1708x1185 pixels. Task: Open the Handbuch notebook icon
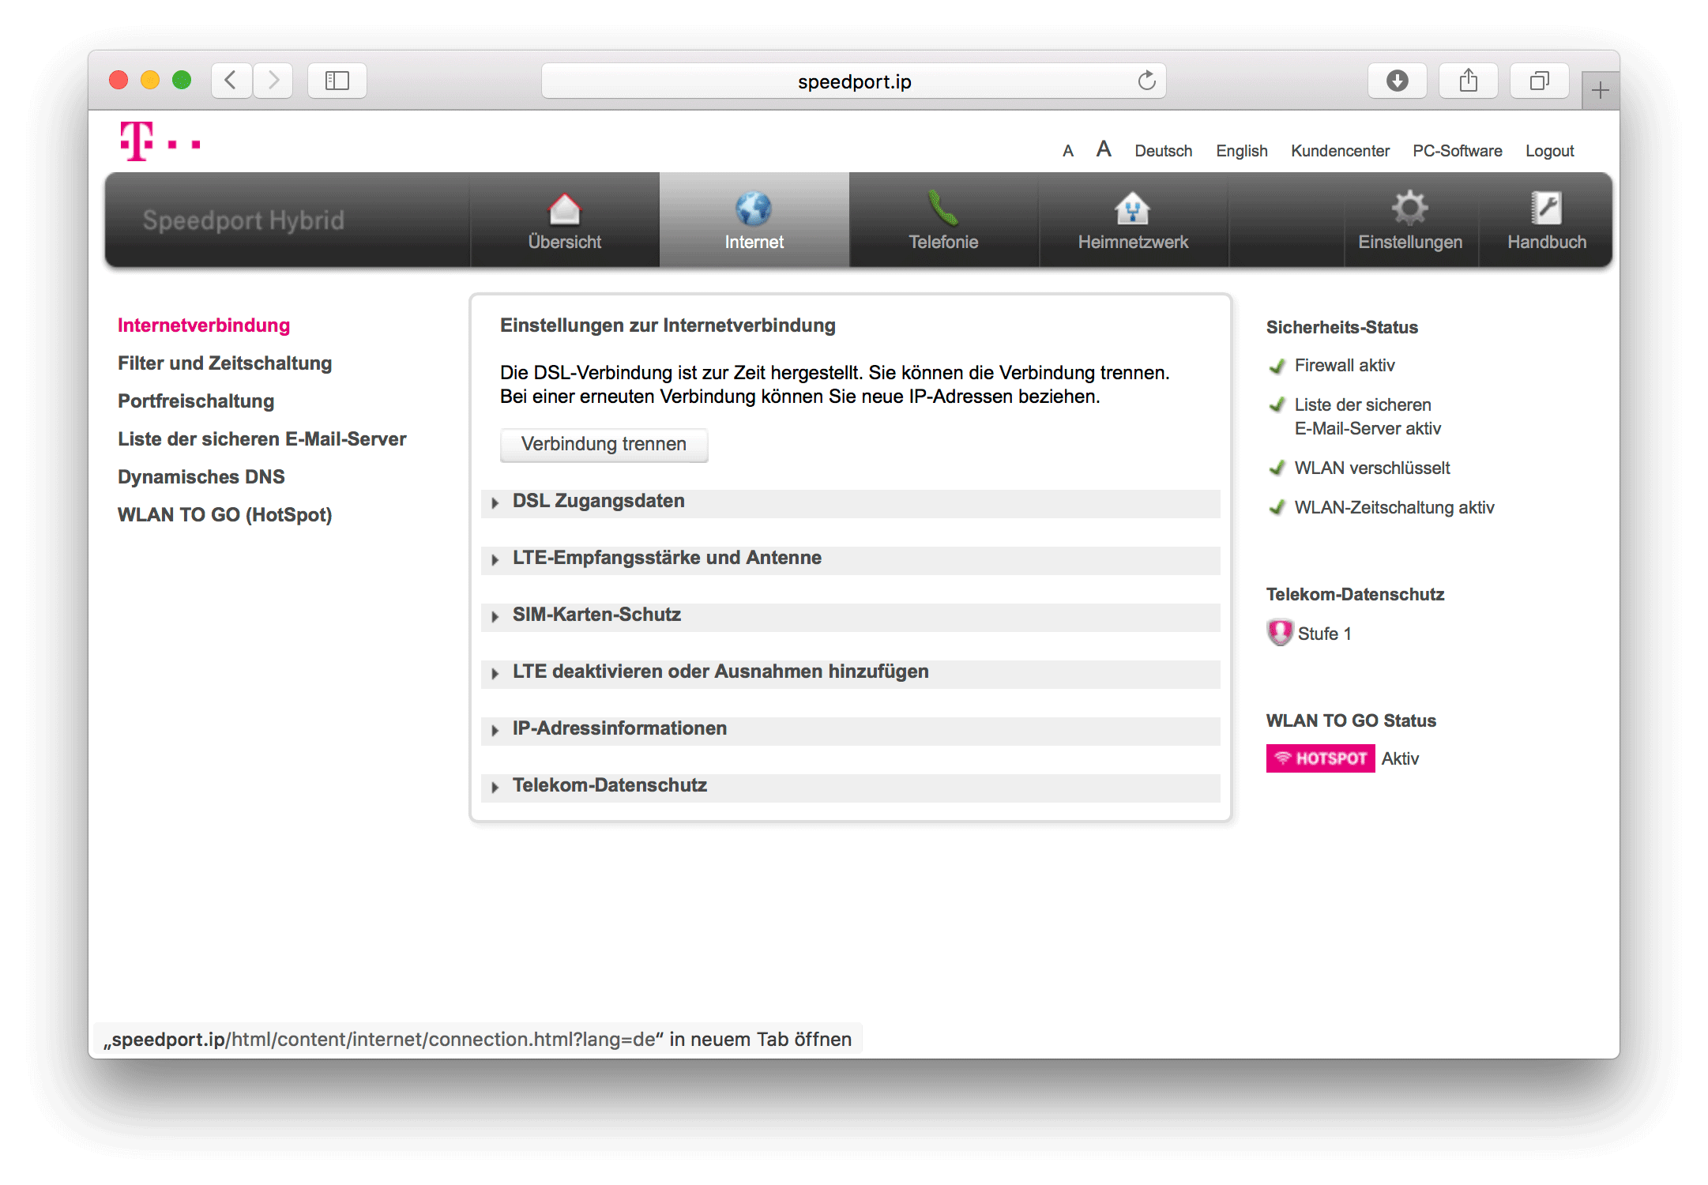coord(1546,209)
